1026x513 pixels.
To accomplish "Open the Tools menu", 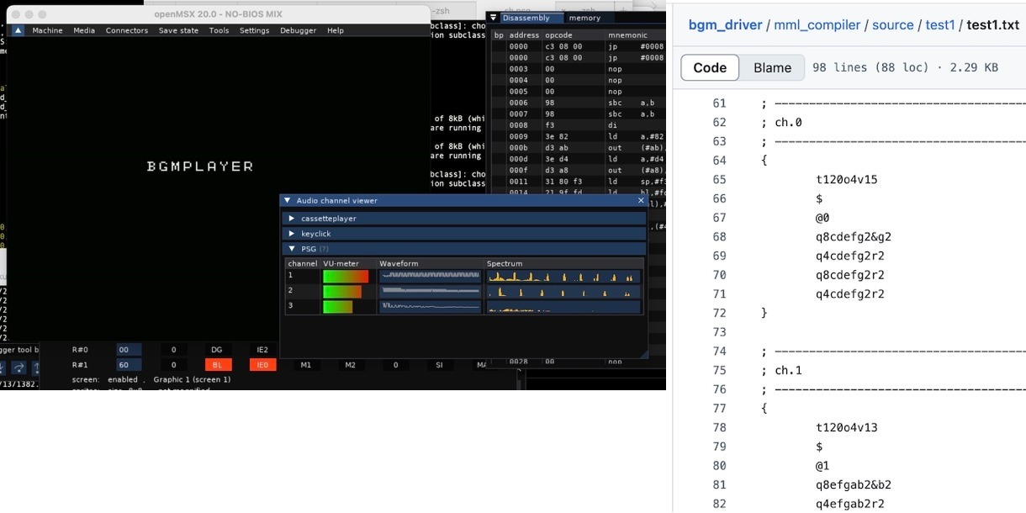I will pos(219,30).
